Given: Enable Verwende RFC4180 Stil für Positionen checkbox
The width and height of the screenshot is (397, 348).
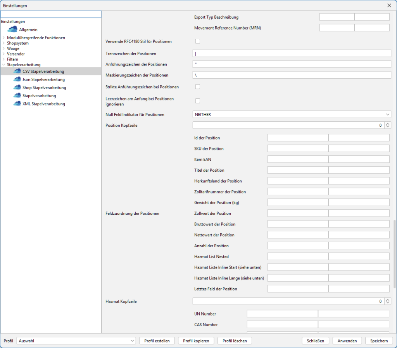Looking at the screenshot, I should pyautogui.click(x=198, y=41).
